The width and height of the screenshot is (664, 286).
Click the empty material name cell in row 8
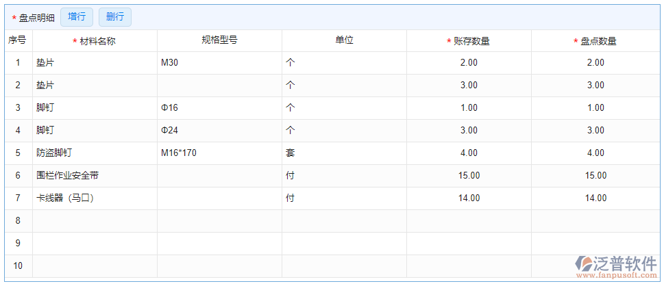click(x=95, y=221)
